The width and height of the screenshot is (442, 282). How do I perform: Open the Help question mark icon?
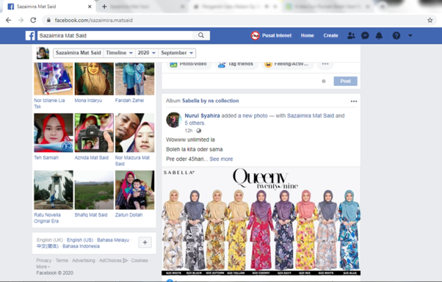(396, 35)
